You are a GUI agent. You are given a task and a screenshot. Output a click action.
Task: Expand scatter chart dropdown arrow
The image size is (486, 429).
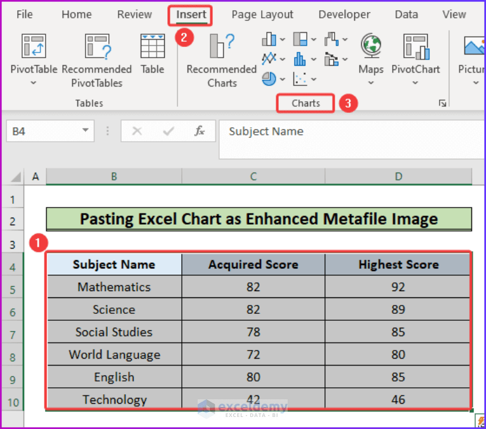(314, 79)
